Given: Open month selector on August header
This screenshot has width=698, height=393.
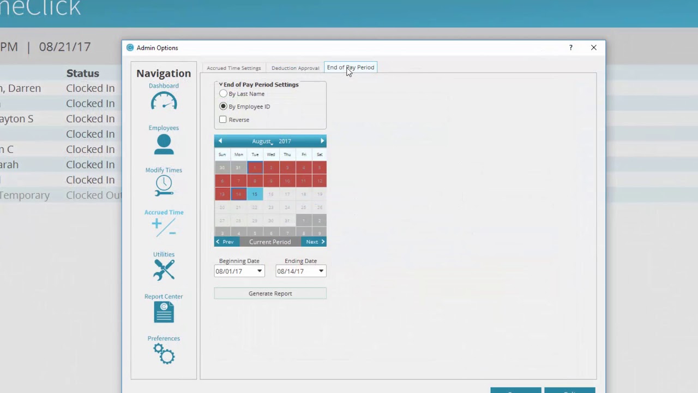Looking at the screenshot, I should (x=261, y=141).
